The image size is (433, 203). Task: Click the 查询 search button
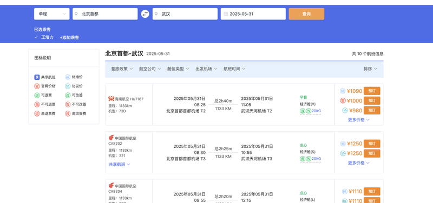click(306, 14)
